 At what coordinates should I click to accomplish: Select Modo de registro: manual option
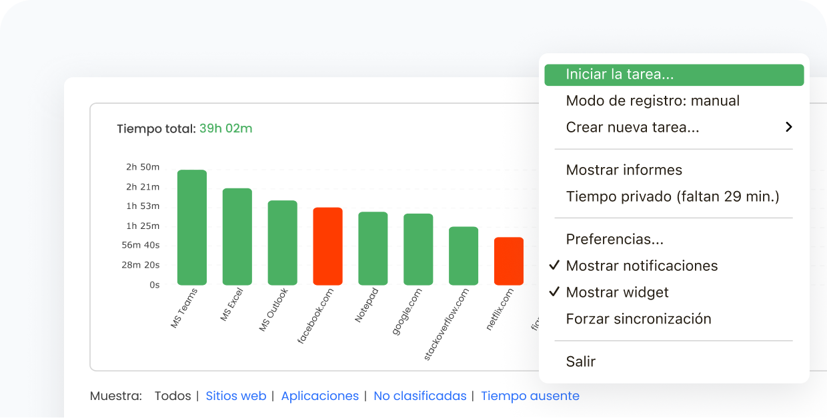(652, 101)
